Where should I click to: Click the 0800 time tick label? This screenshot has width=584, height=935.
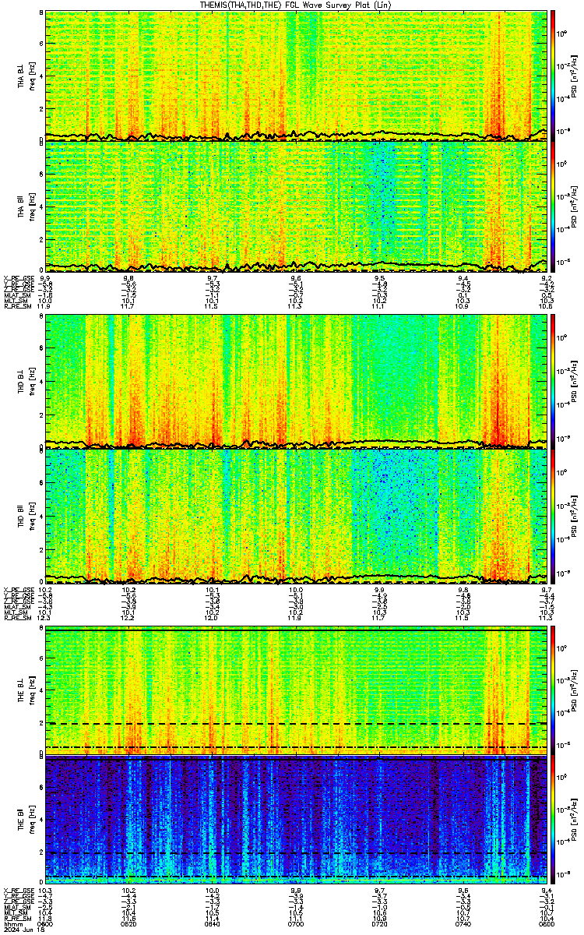547,924
